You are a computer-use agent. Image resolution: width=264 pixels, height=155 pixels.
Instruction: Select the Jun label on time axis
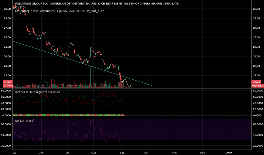click(x=41, y=153)
